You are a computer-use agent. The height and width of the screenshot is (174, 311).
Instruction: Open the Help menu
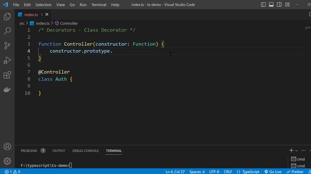tap(115, 5)
